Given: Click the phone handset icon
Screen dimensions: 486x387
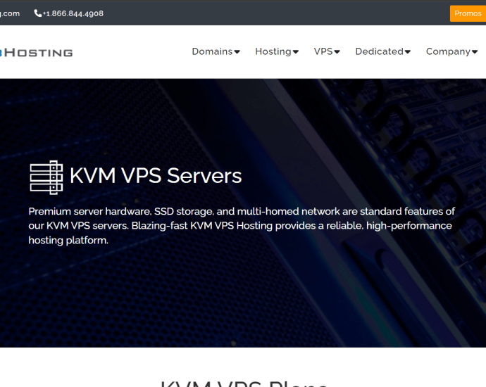Looking at the screenshot, I should 38,13.
